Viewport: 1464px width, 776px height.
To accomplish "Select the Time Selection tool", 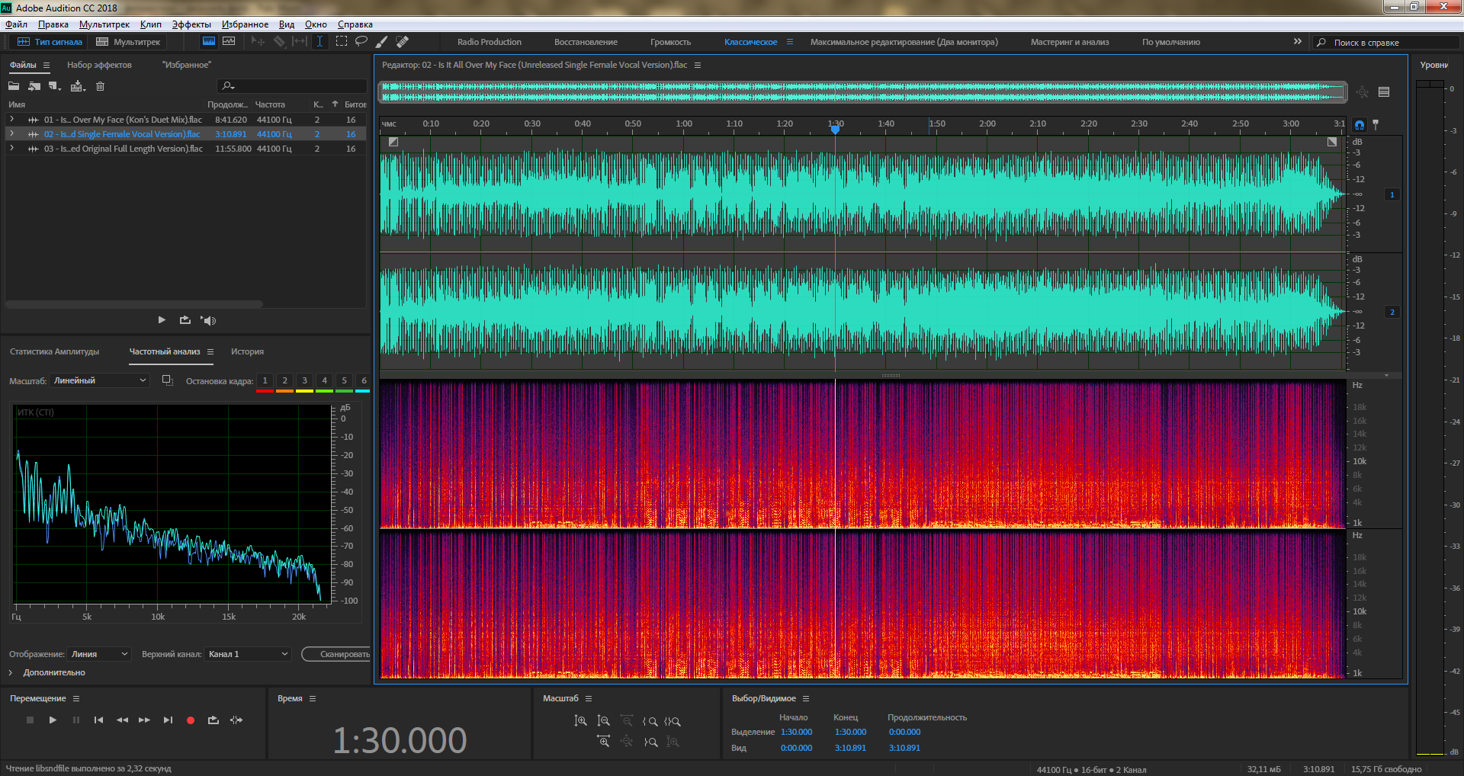I will click(x=320, y=41).
